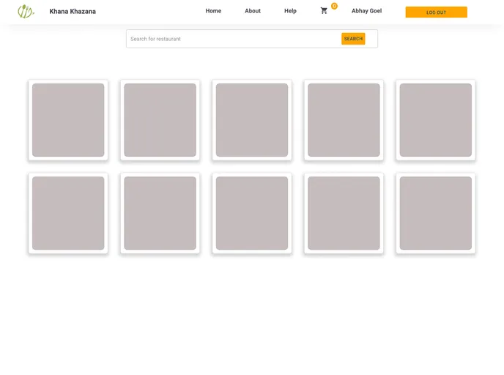Click the orange cart count badge
The image size is (504, 375).
tap(334, 6)
